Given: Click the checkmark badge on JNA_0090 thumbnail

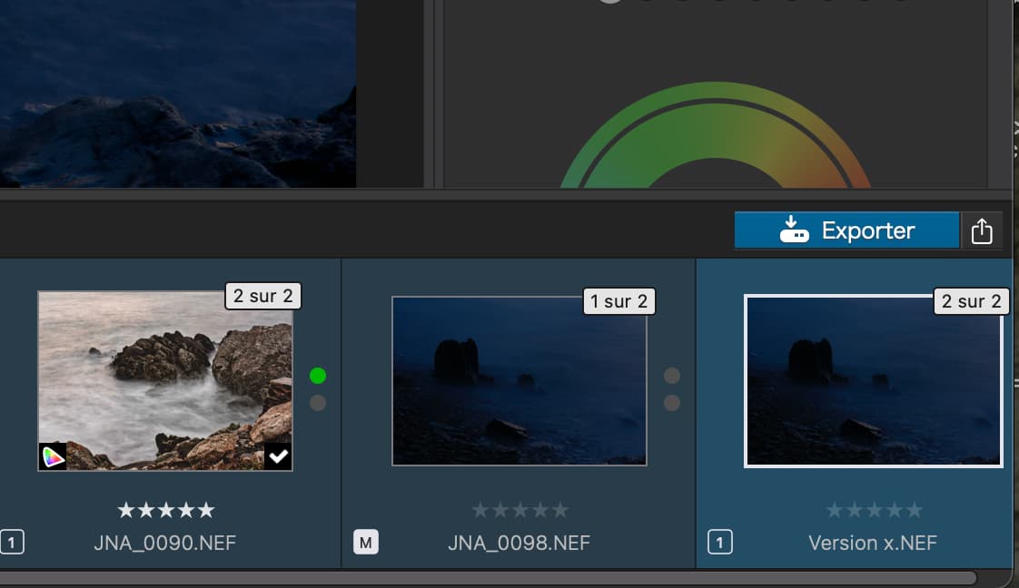Looking at the screenshot, I should (278, 456).
